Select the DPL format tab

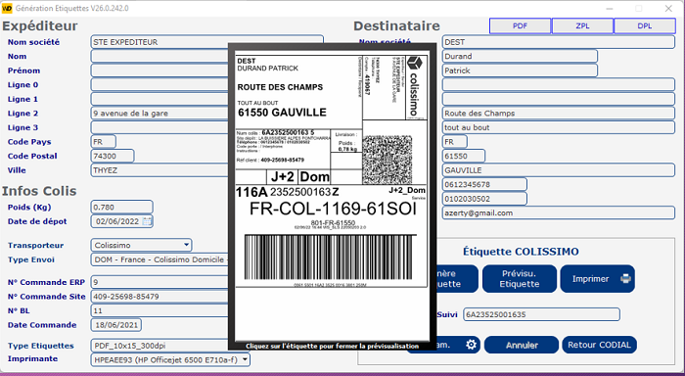(x=644, y=25)
